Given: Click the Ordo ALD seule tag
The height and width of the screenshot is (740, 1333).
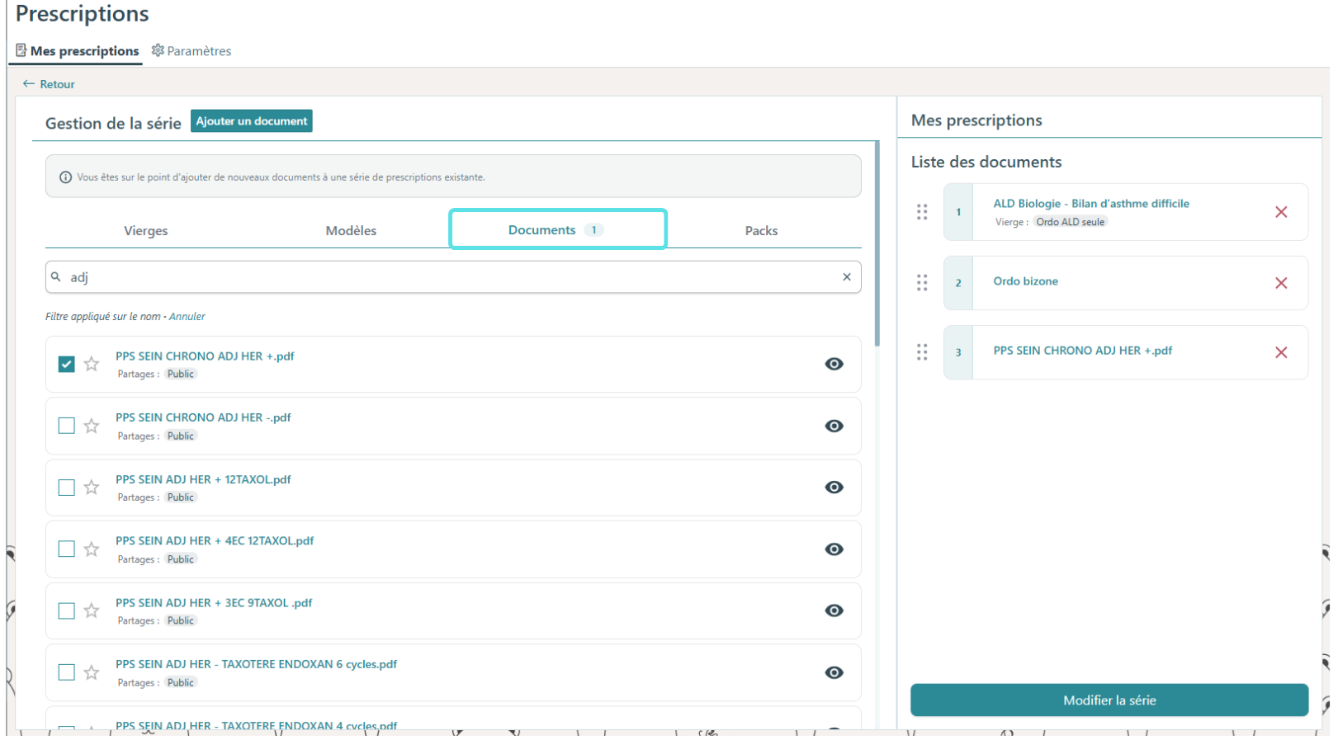Looking at the screenshot, I should pyautogui.click(x=1071, y=222).
